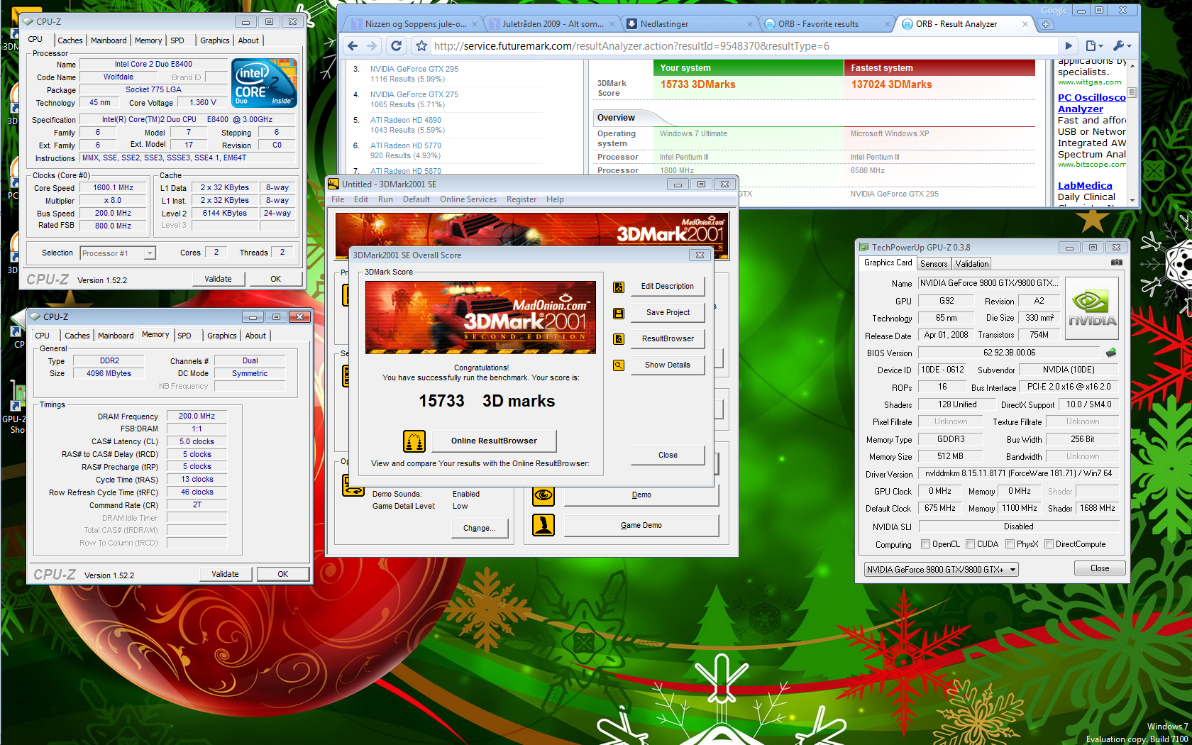The width and height of the screenshot is (1192, 745).
Task: Click Validate in the CPU-Z Memory window
Action: click(x=225, y=574)
